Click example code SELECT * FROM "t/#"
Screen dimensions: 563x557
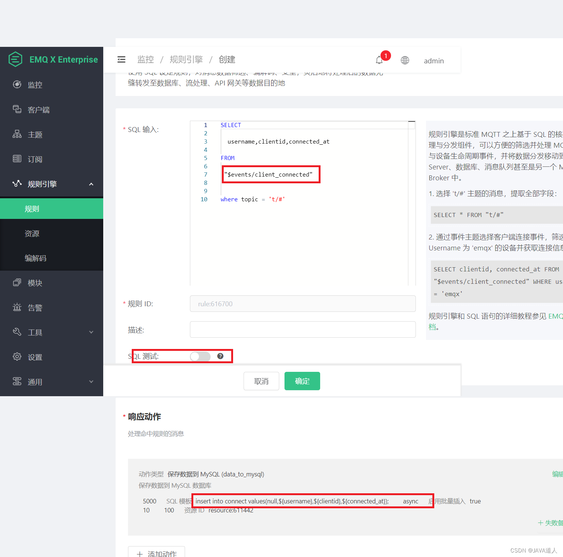(x=468, y=215)
